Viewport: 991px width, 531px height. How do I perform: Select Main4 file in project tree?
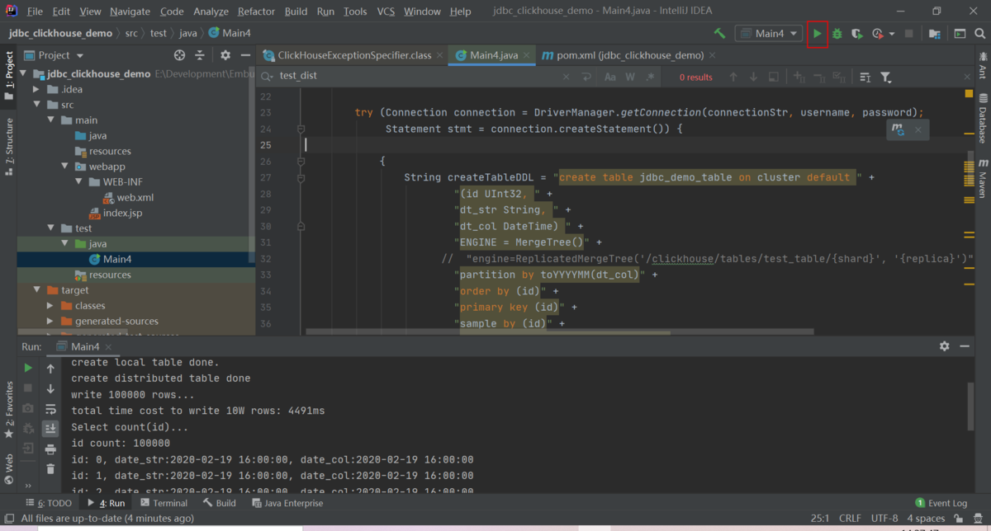117,259
